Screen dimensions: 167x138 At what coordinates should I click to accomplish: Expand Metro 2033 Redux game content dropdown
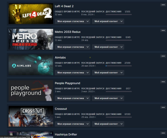click(x=108, y=47)
